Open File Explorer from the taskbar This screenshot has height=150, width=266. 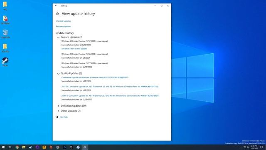(x=24, y=147)
